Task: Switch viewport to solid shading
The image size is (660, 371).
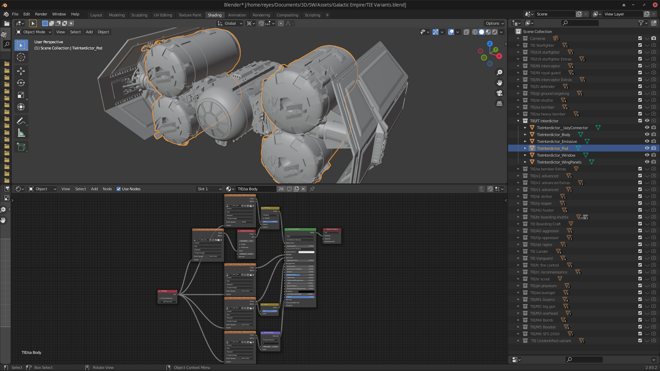Action: pyautogui.click(x=482, y=32)
